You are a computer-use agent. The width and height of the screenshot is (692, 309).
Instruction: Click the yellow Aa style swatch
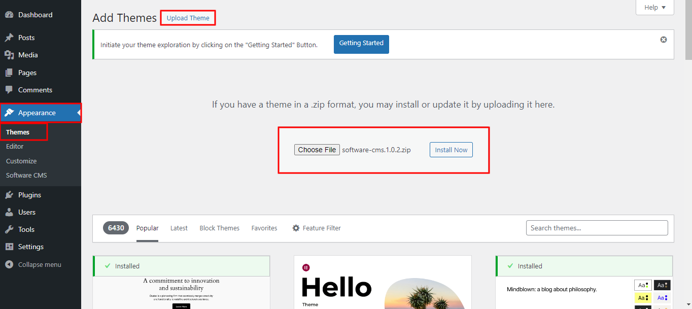click(643, 298)
